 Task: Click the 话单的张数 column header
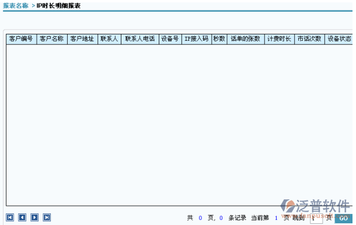pyautogui.click(x=246, y=39)
